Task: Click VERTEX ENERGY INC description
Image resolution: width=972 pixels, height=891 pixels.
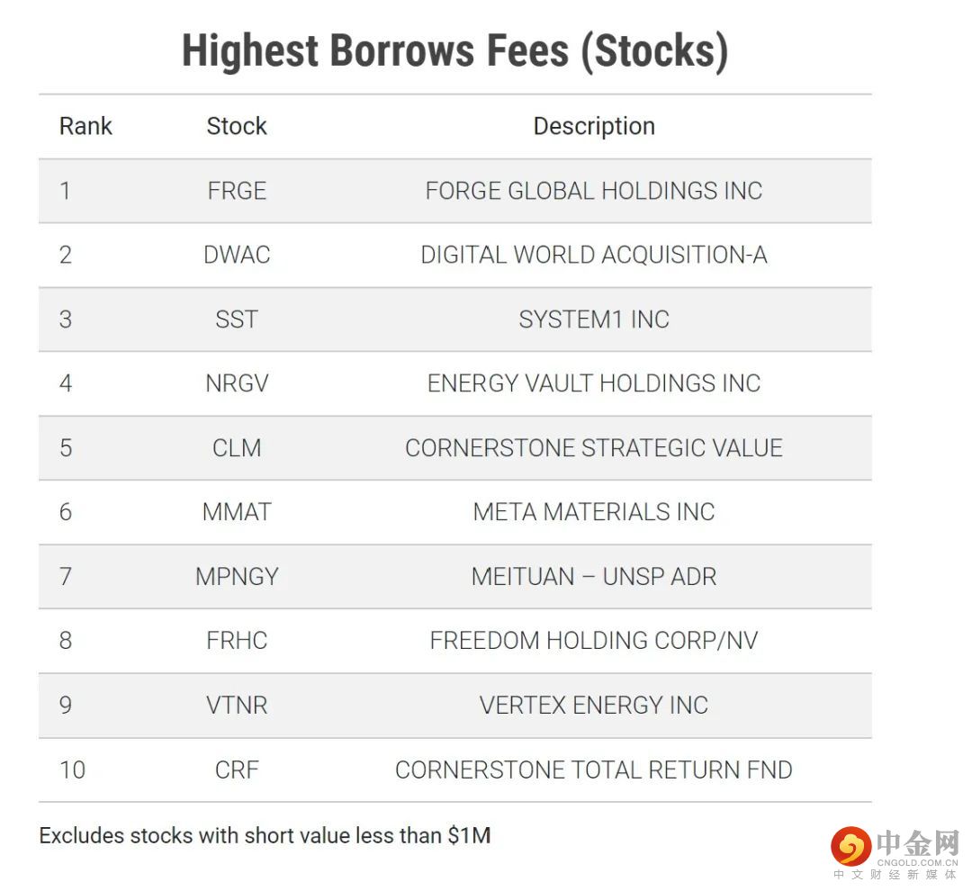Action: click(x=594, y=706)
